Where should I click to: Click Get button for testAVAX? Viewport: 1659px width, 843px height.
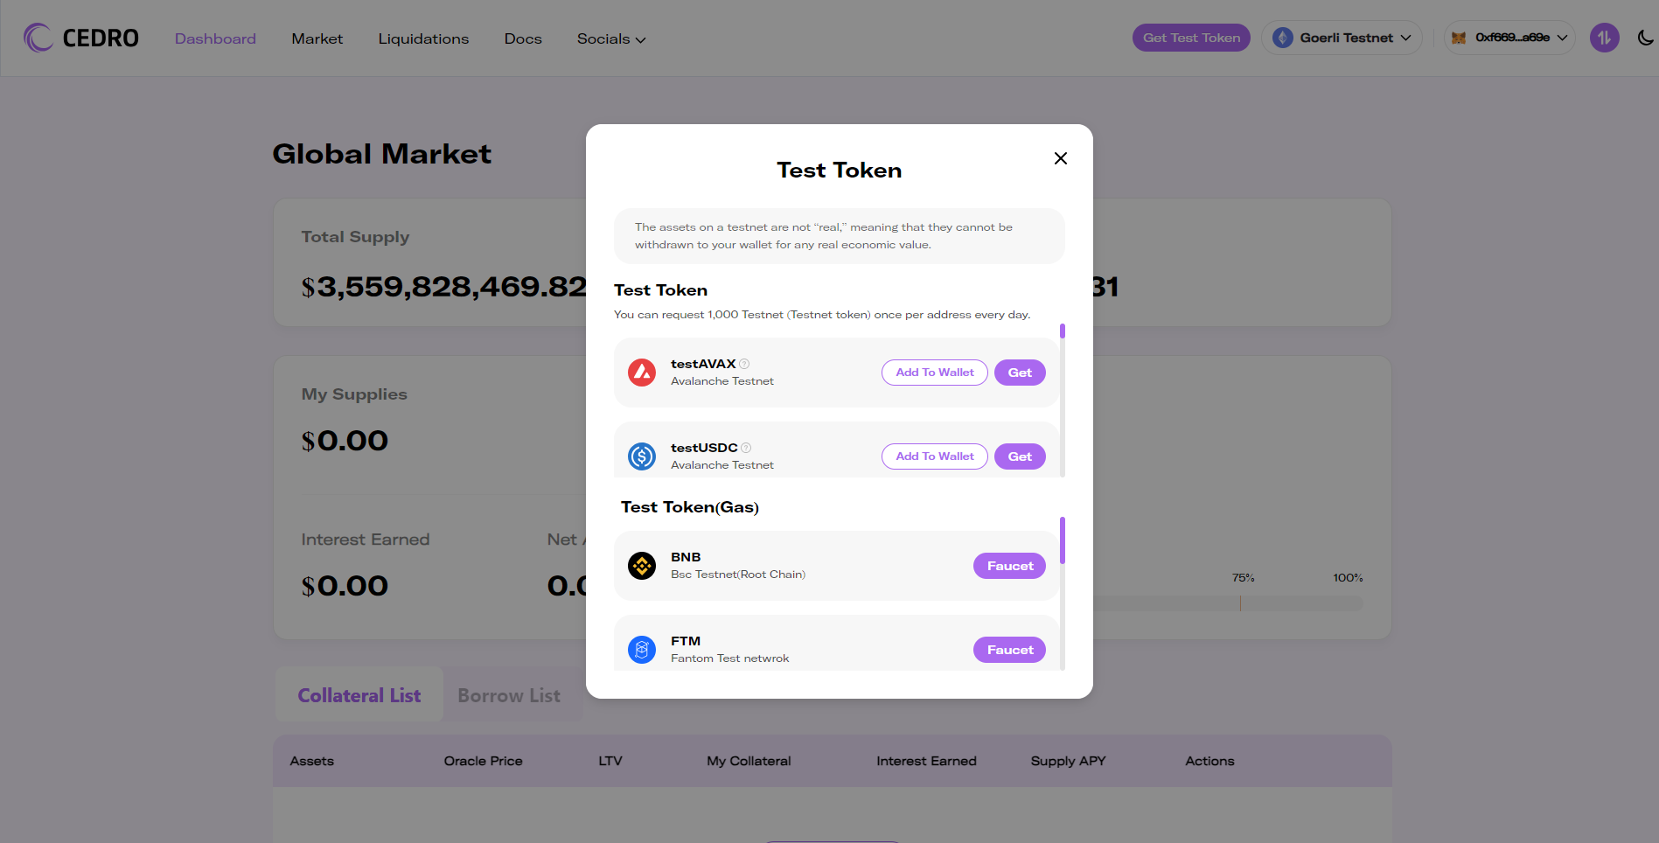click(x=1020, y=373)
